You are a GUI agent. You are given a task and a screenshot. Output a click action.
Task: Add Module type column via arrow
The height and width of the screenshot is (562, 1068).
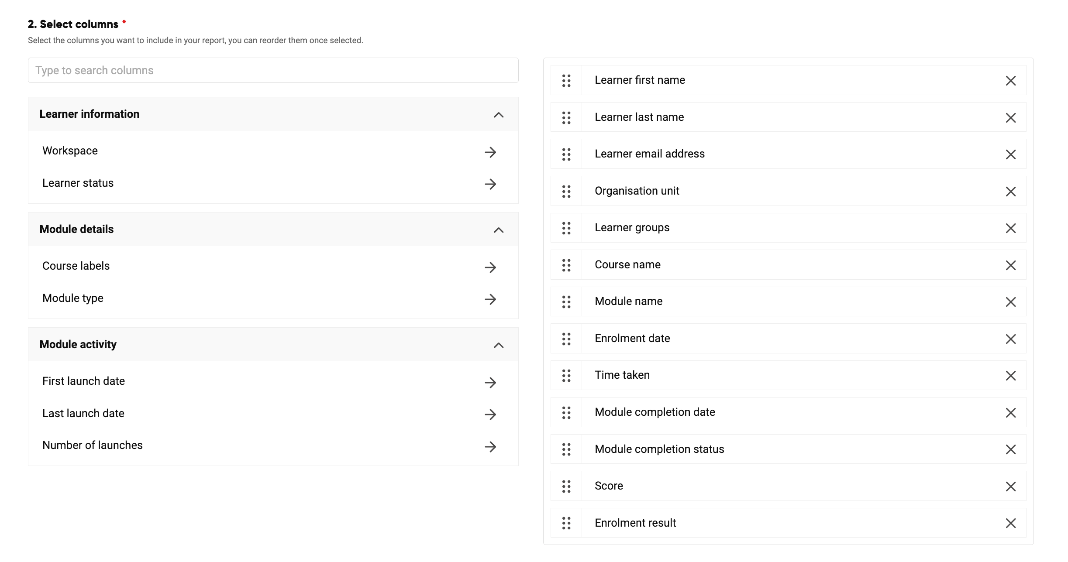click(490, 299)
